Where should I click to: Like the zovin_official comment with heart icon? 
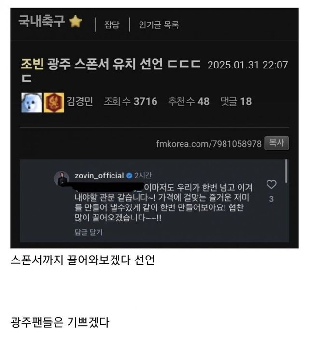(x=271, y=184)
